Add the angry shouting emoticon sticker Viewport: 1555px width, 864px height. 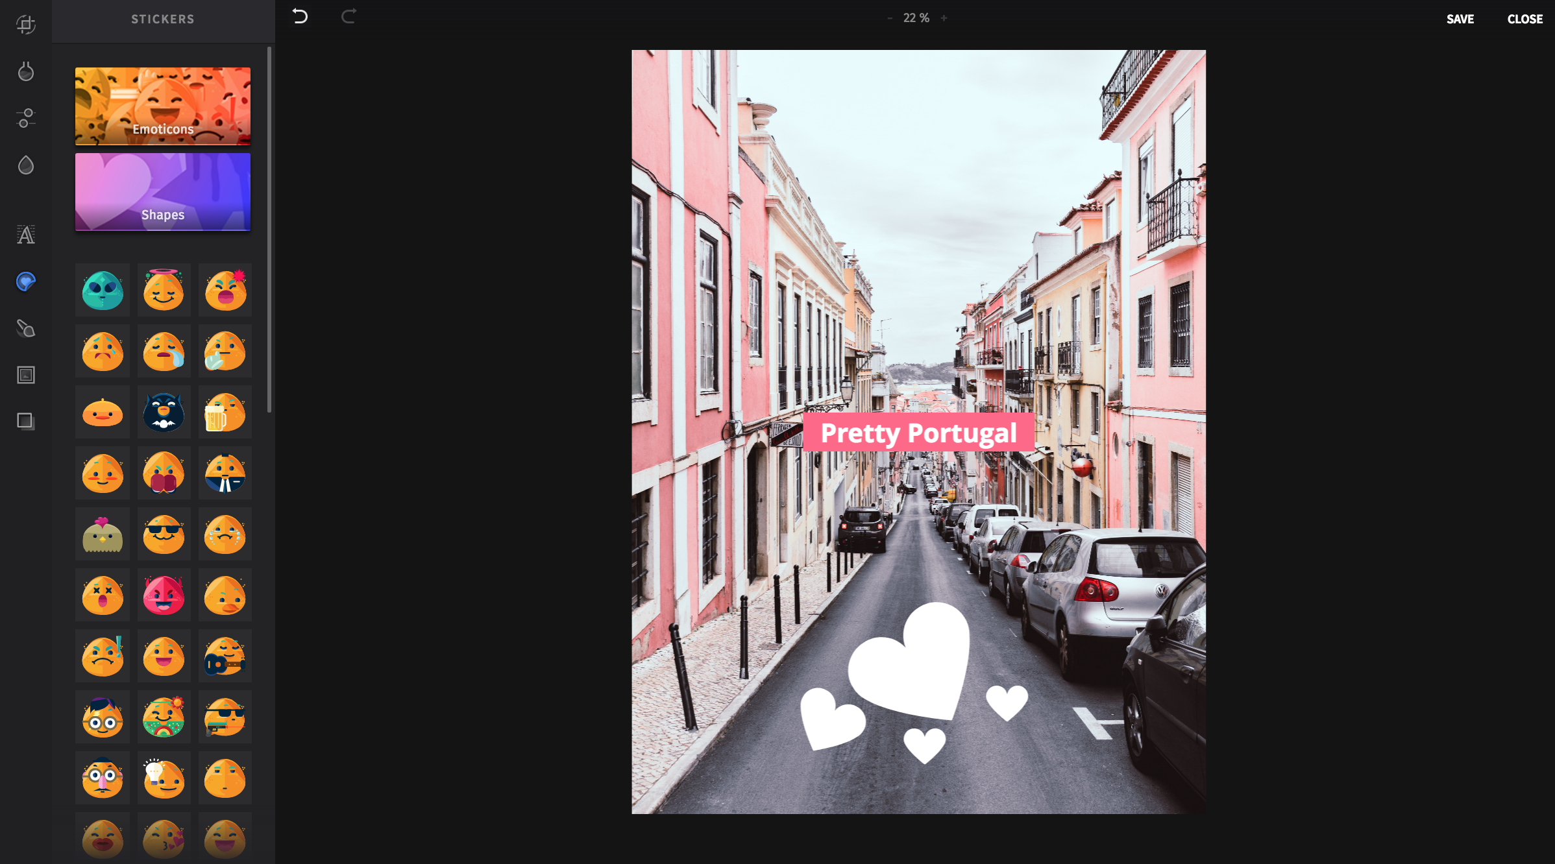click(x=225, y=290)
